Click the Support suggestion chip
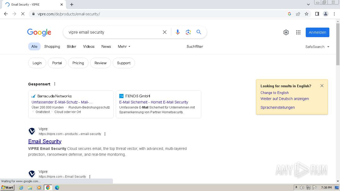 [124, 63]
